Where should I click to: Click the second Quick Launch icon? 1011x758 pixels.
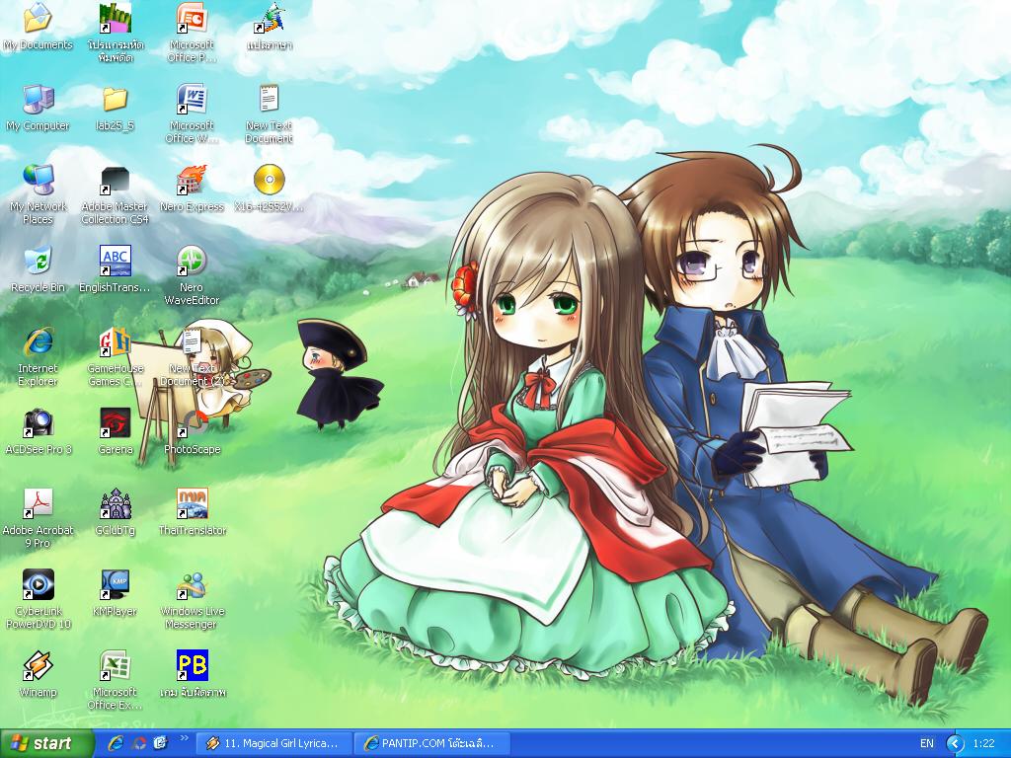(138, 744)
